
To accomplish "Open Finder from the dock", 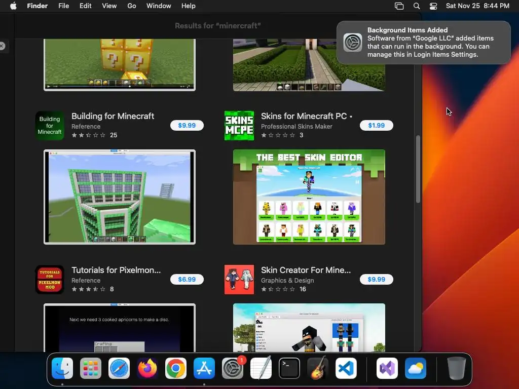I will pos(62,368).
